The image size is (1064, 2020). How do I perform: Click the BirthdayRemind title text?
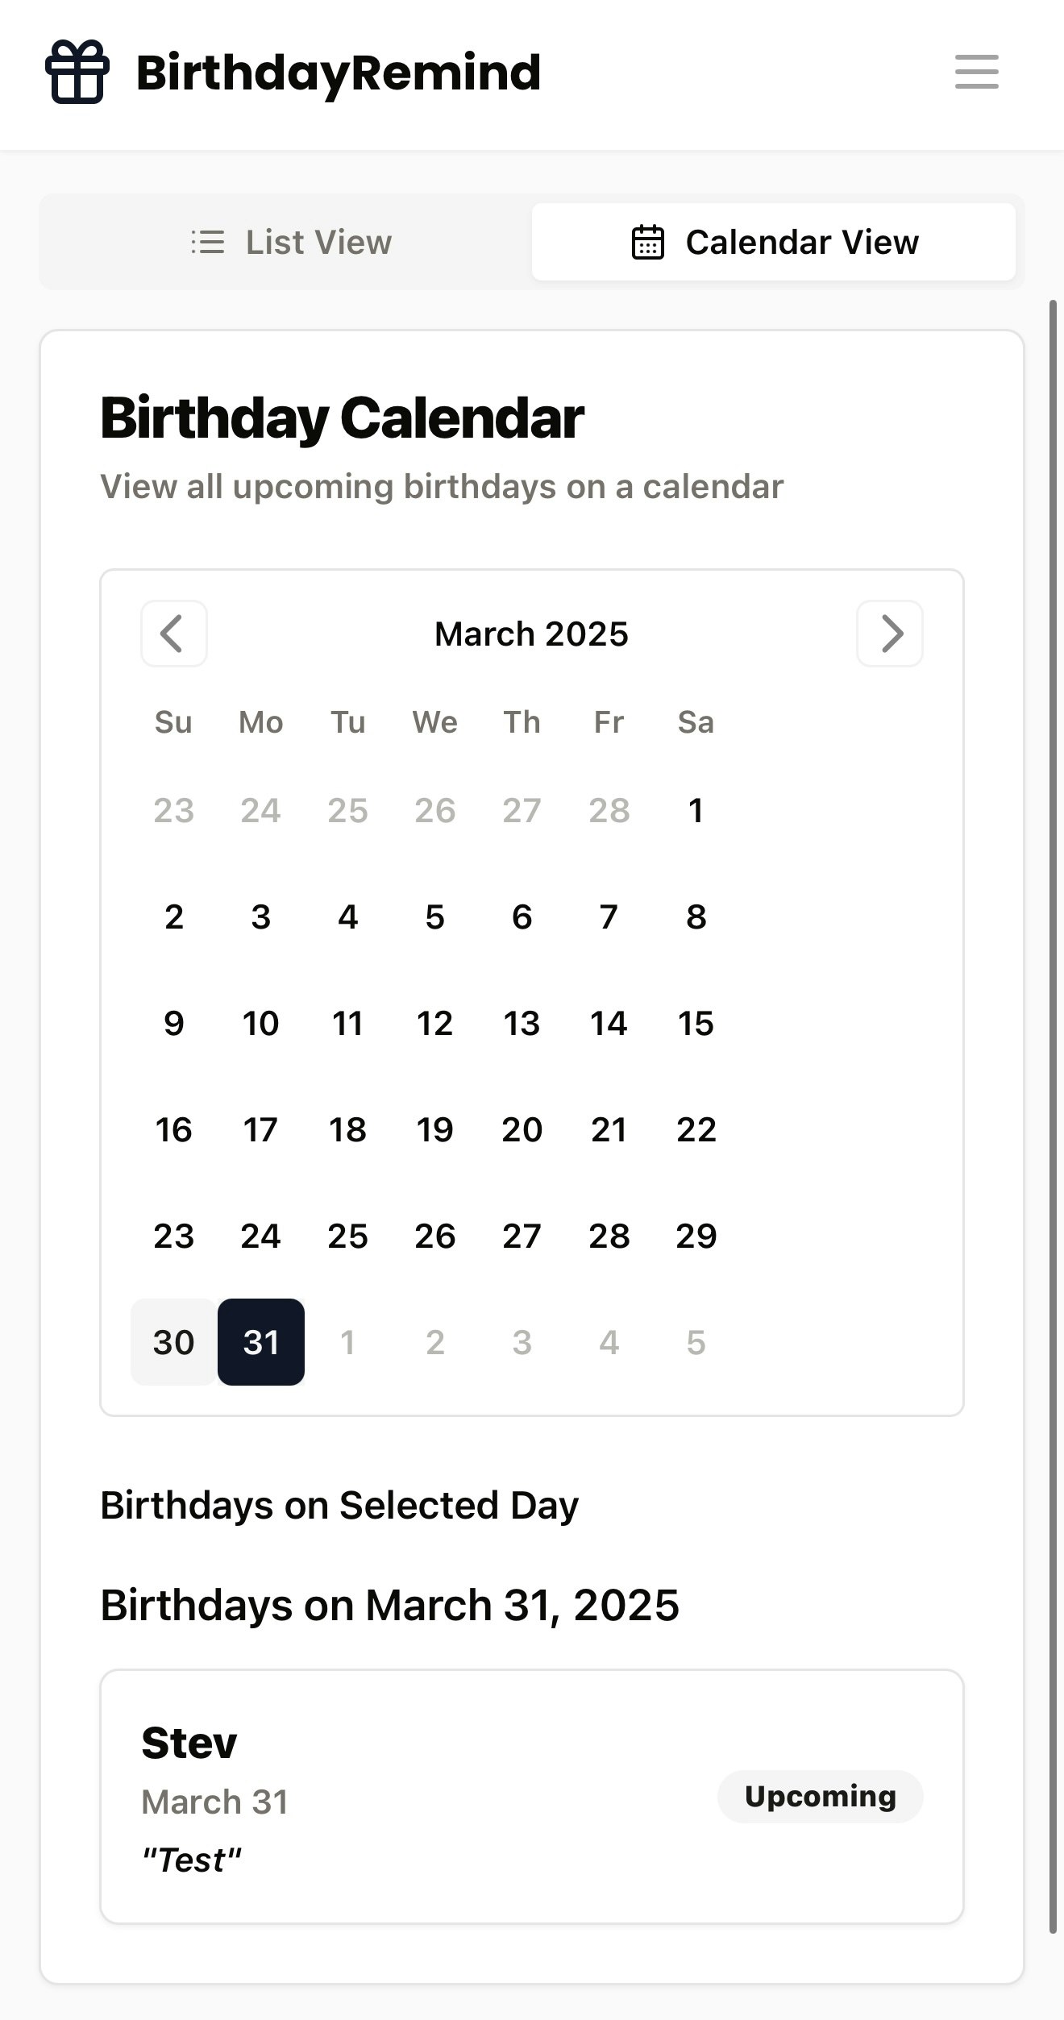tap(339, 73)
